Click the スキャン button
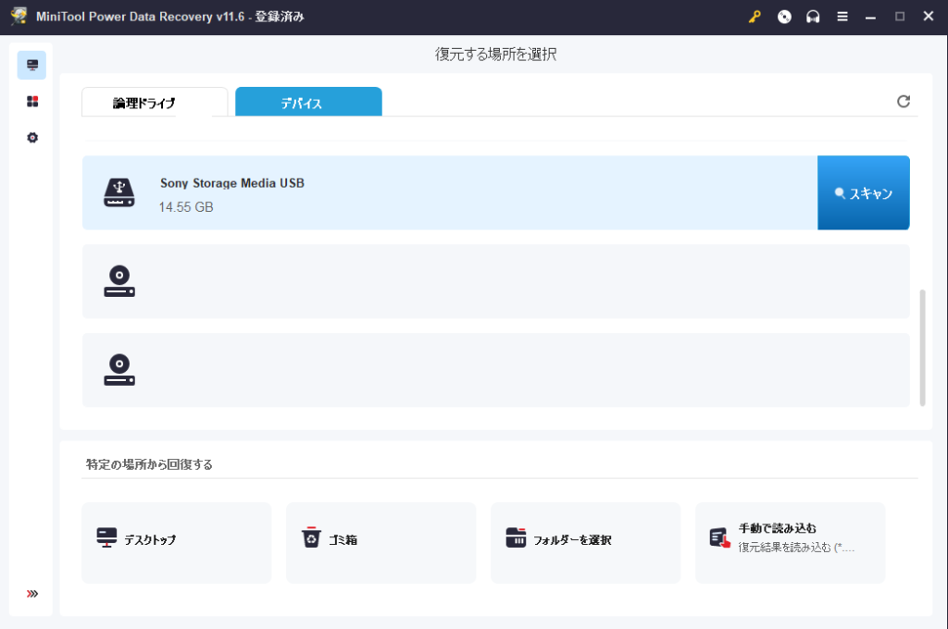Screen dimensions: 948x629 [x=864, y=192]
